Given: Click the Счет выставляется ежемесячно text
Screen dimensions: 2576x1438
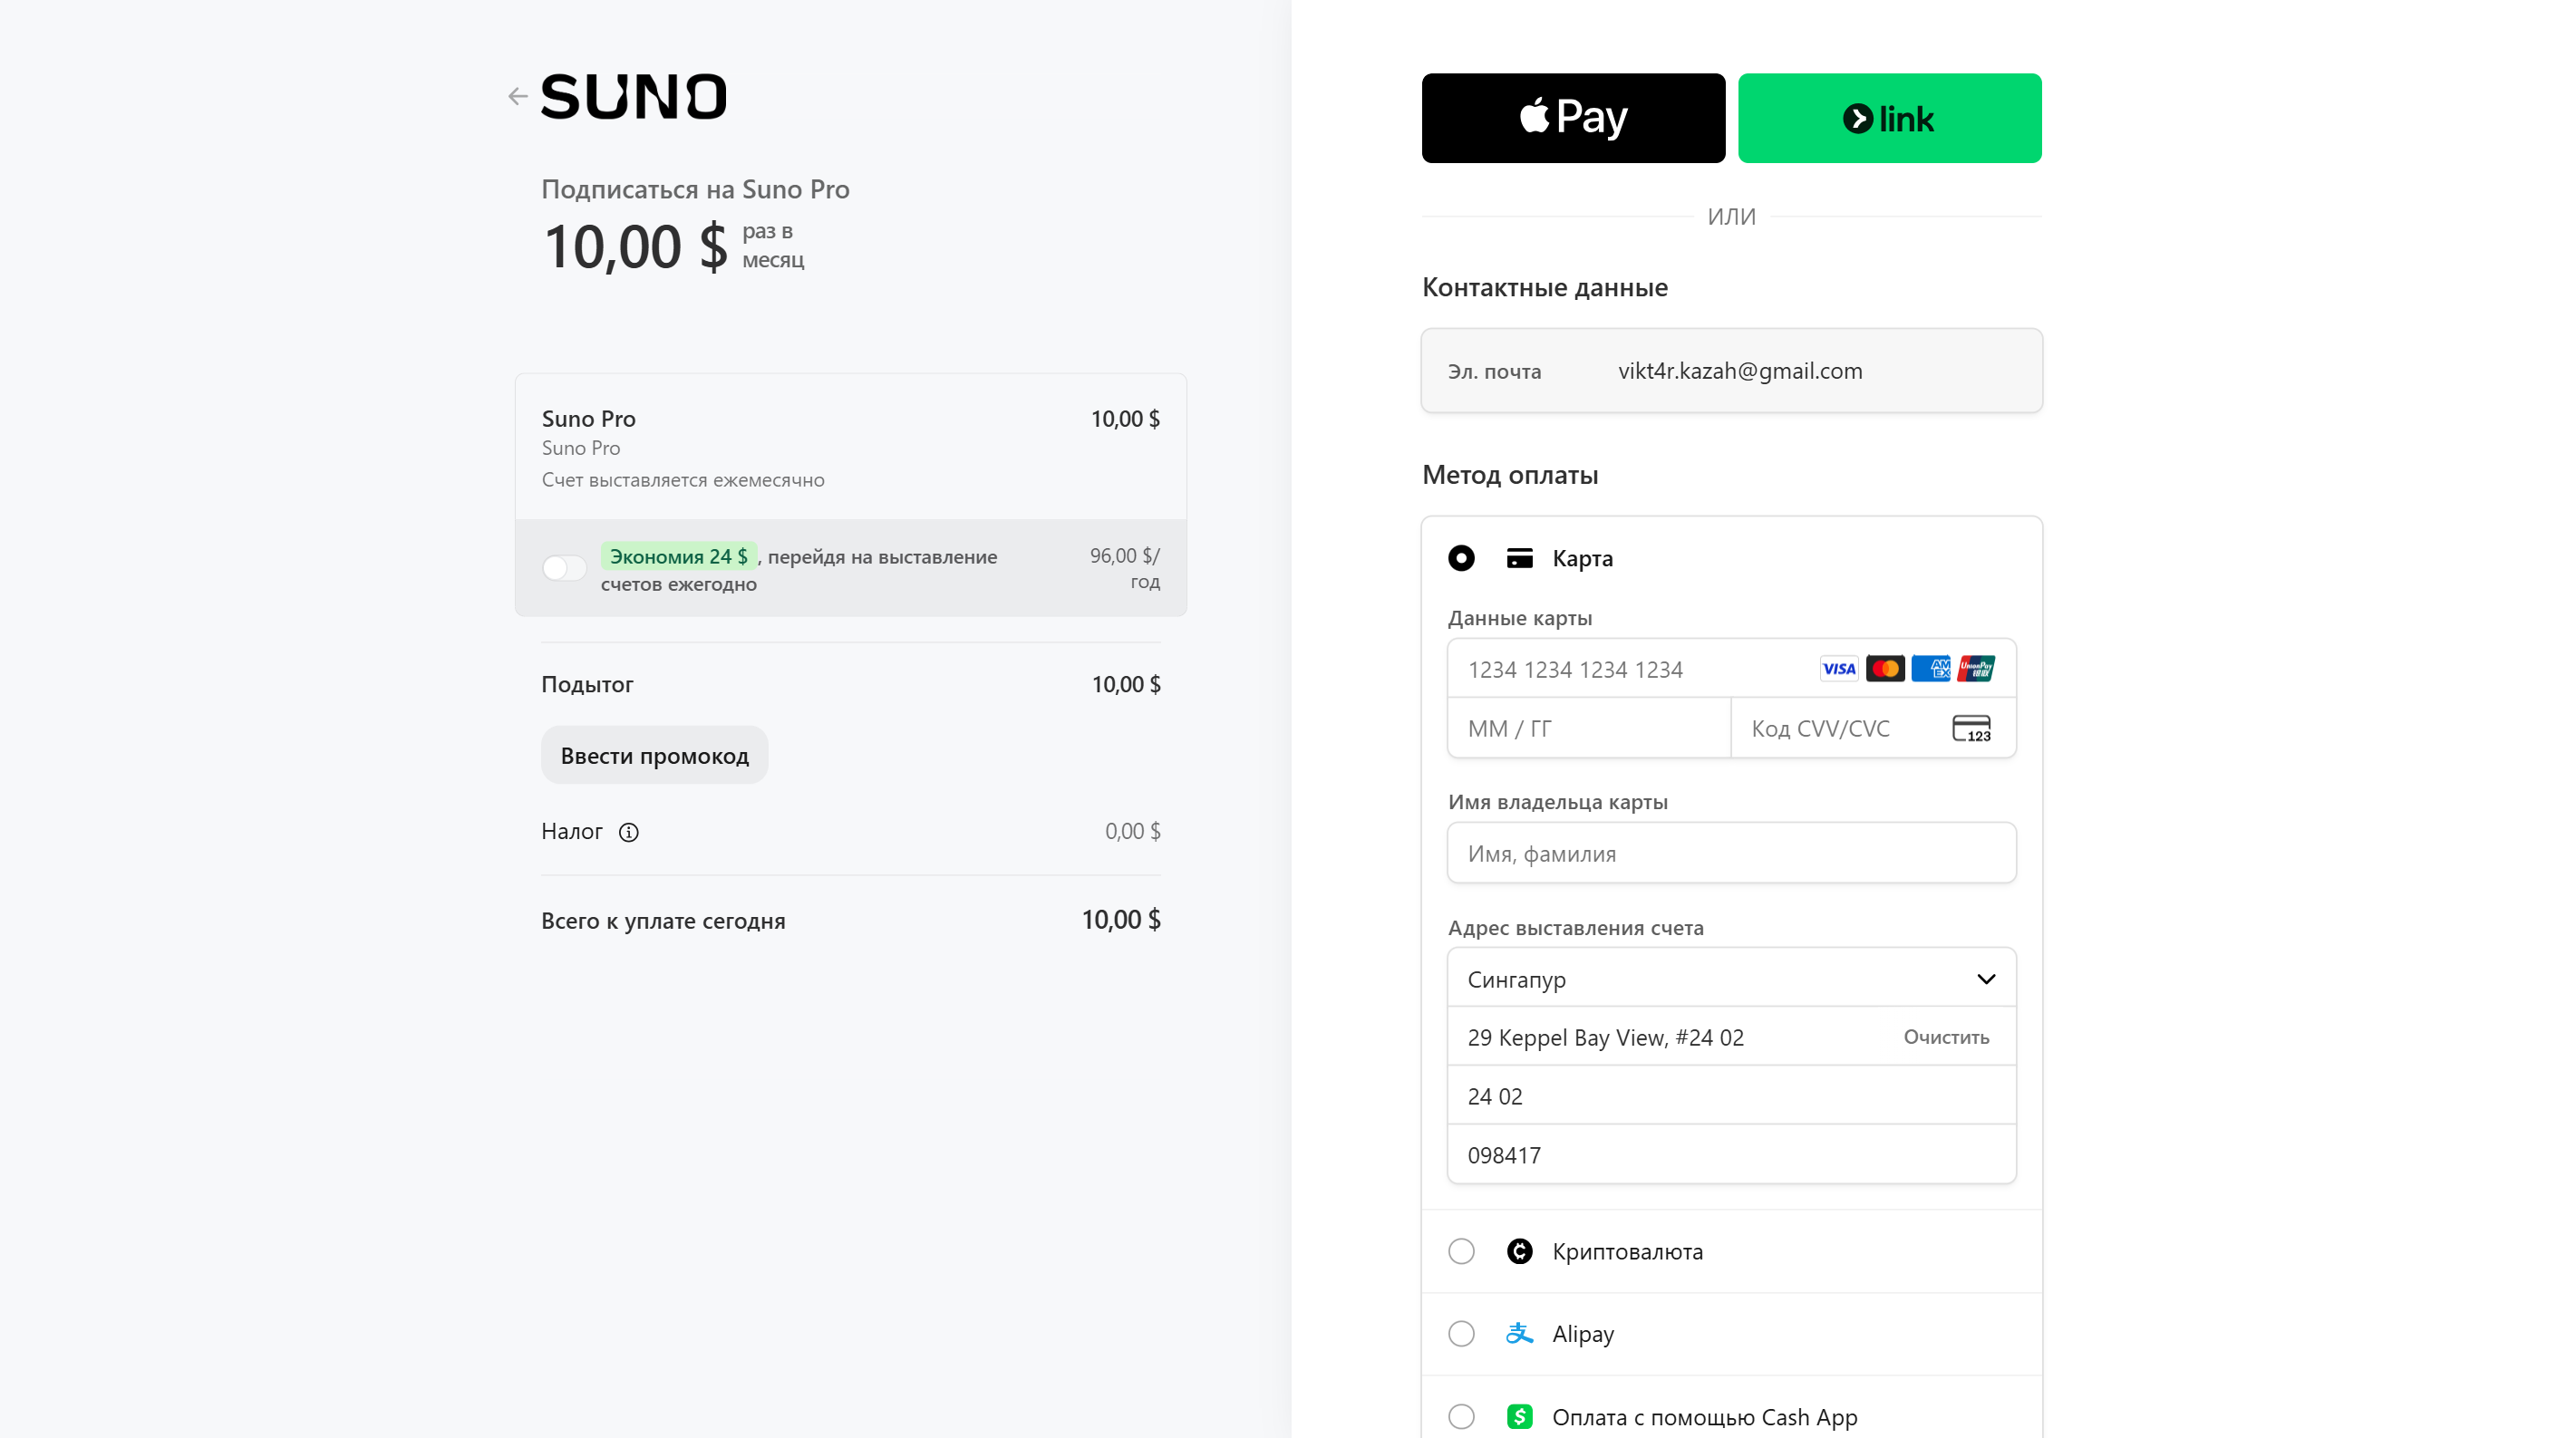Looking at the screenshot, I should [x=683, y=480].
